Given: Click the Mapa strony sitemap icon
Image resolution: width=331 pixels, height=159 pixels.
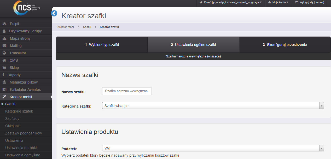Looking at the screenshot, I should coord(4,39).
